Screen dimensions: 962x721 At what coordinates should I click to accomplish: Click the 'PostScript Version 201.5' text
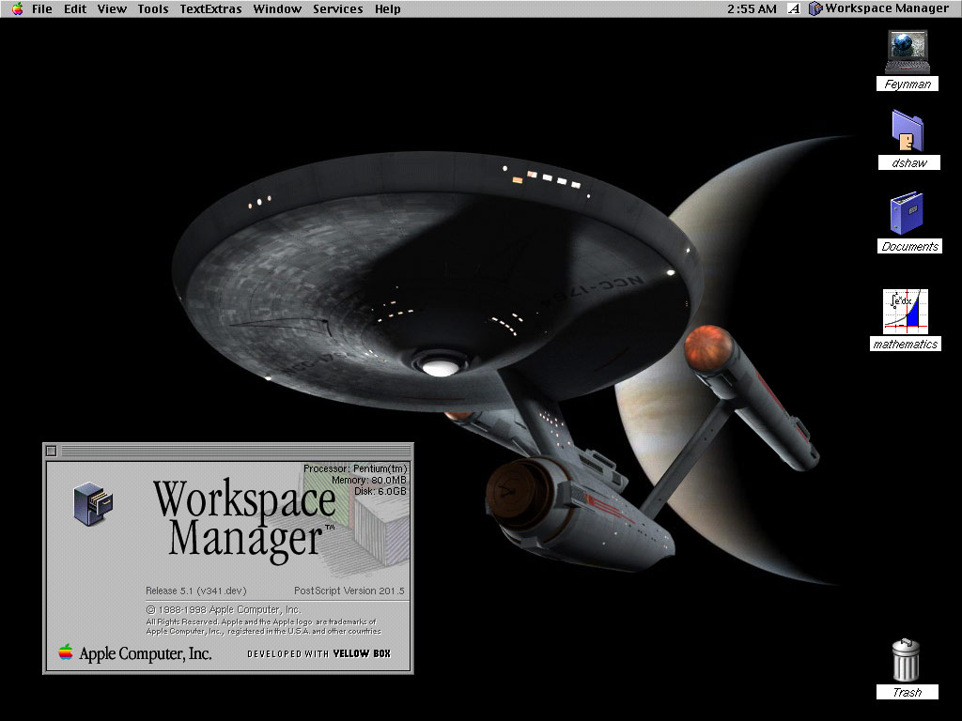[349, 591]
